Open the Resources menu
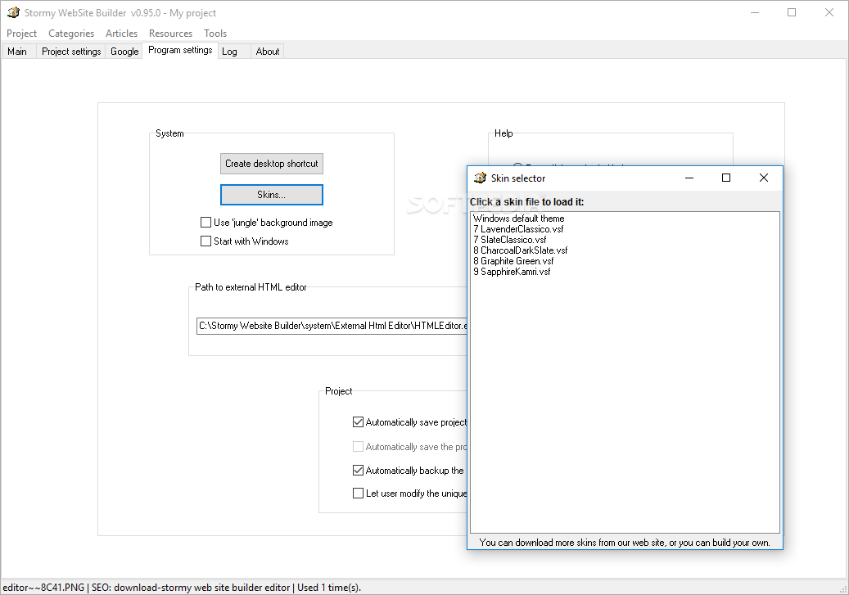This screenshot has height=595, width=849. pos(170,33)
